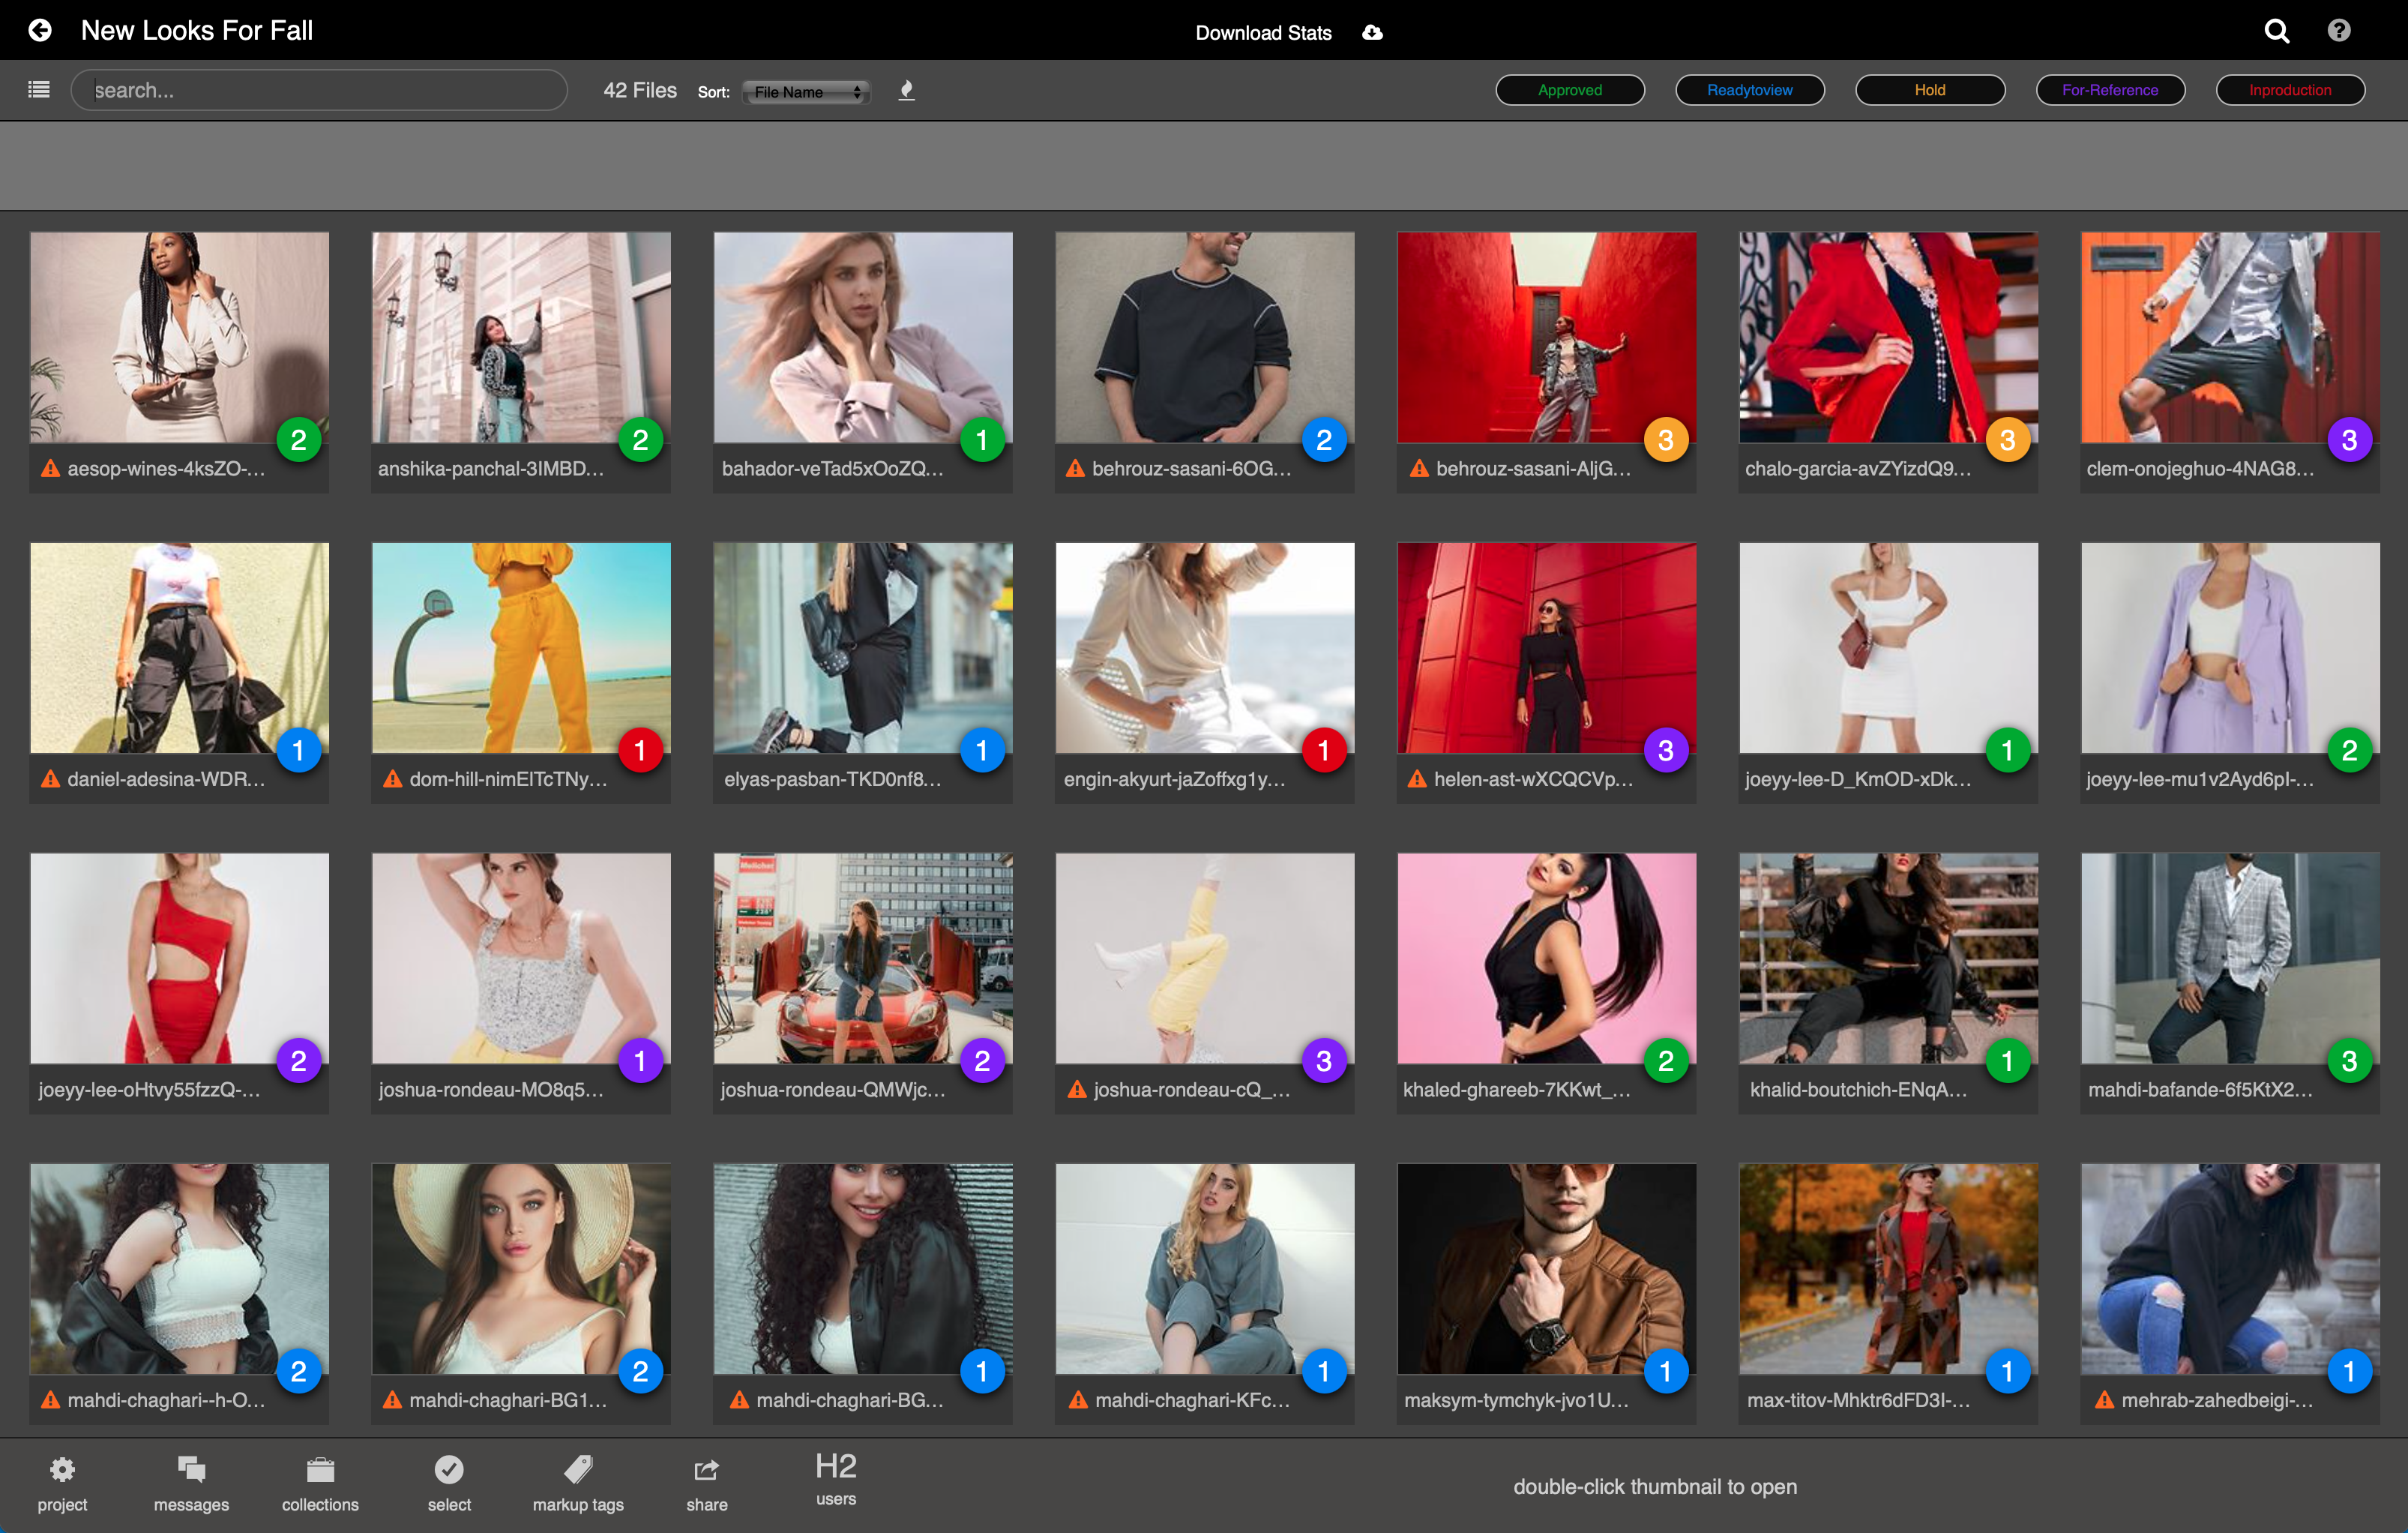
Task: Click the 42 Files count label
Action: tap(640, 90)
